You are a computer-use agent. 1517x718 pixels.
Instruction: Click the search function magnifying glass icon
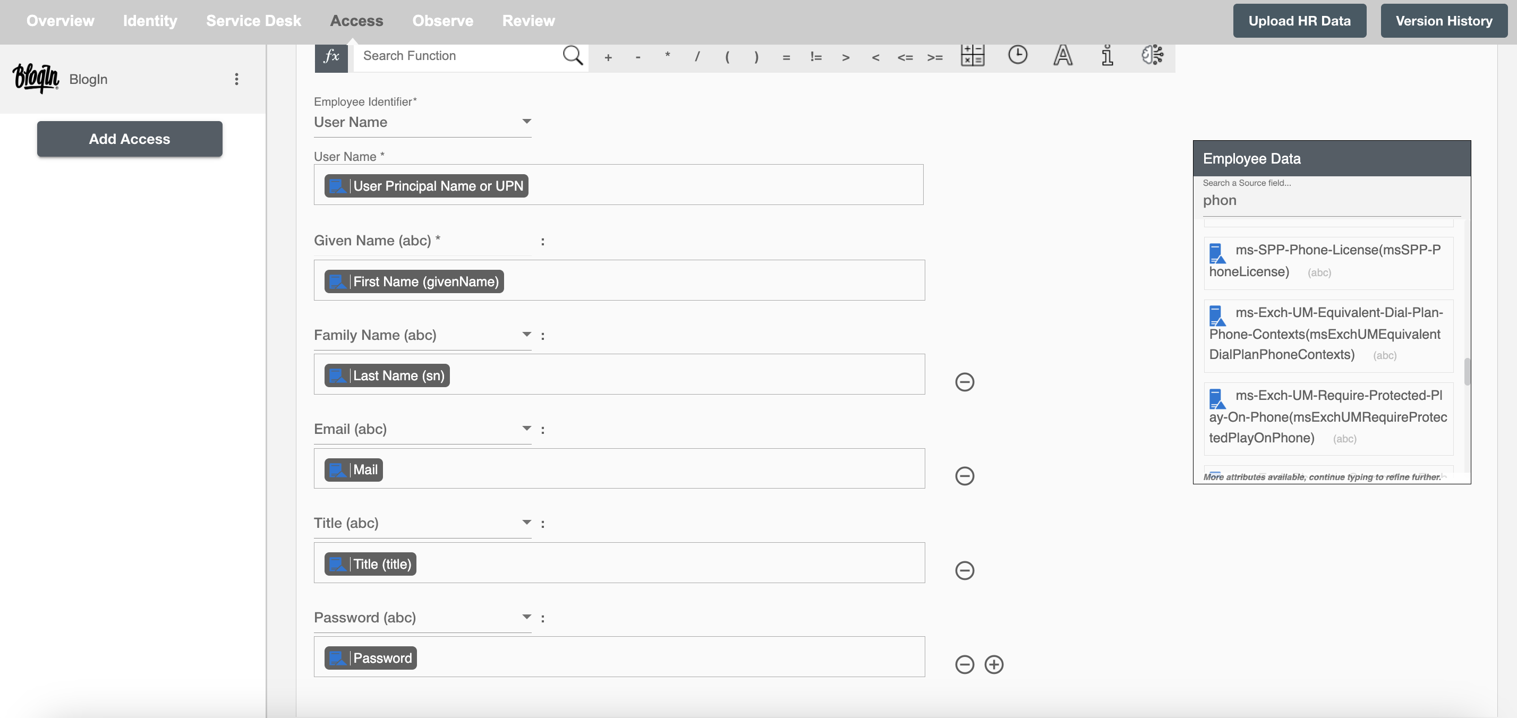[x=573, y=55]
